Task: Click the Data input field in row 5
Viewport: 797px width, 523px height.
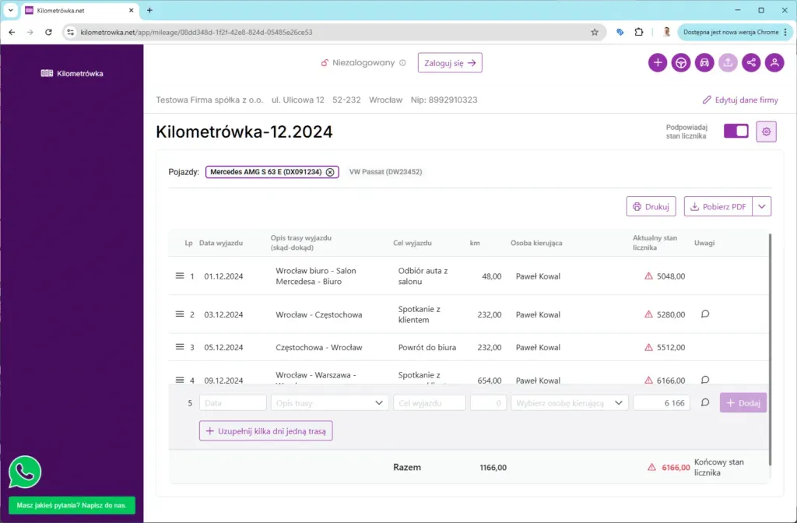Action: [x=233, y=402]
